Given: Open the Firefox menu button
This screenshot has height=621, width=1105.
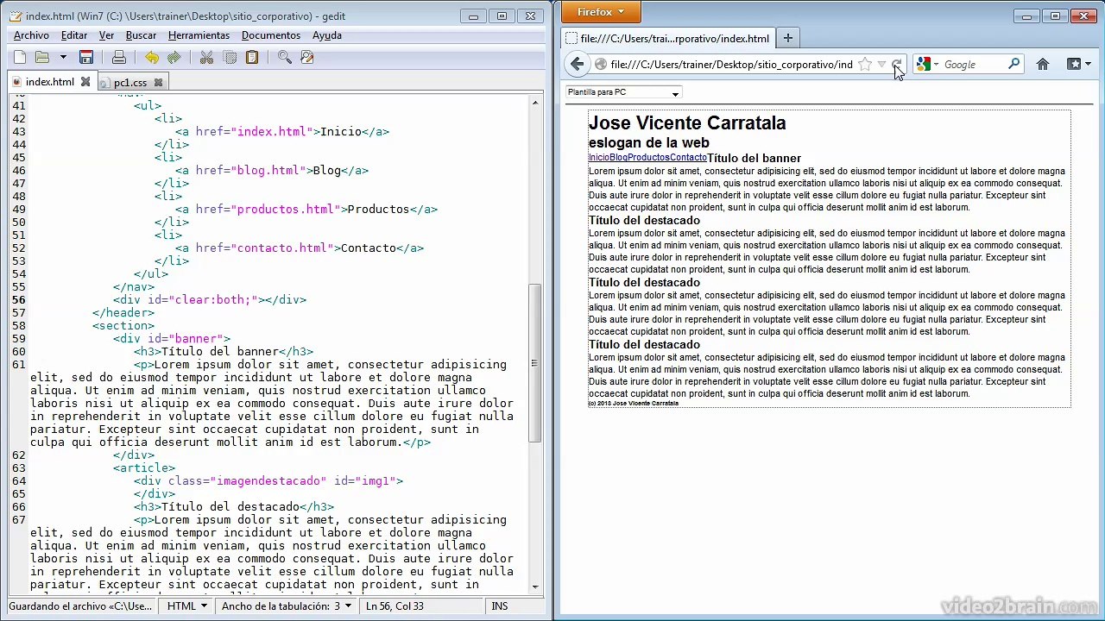Looking at the screenshot, I should (x=601, y=12).
